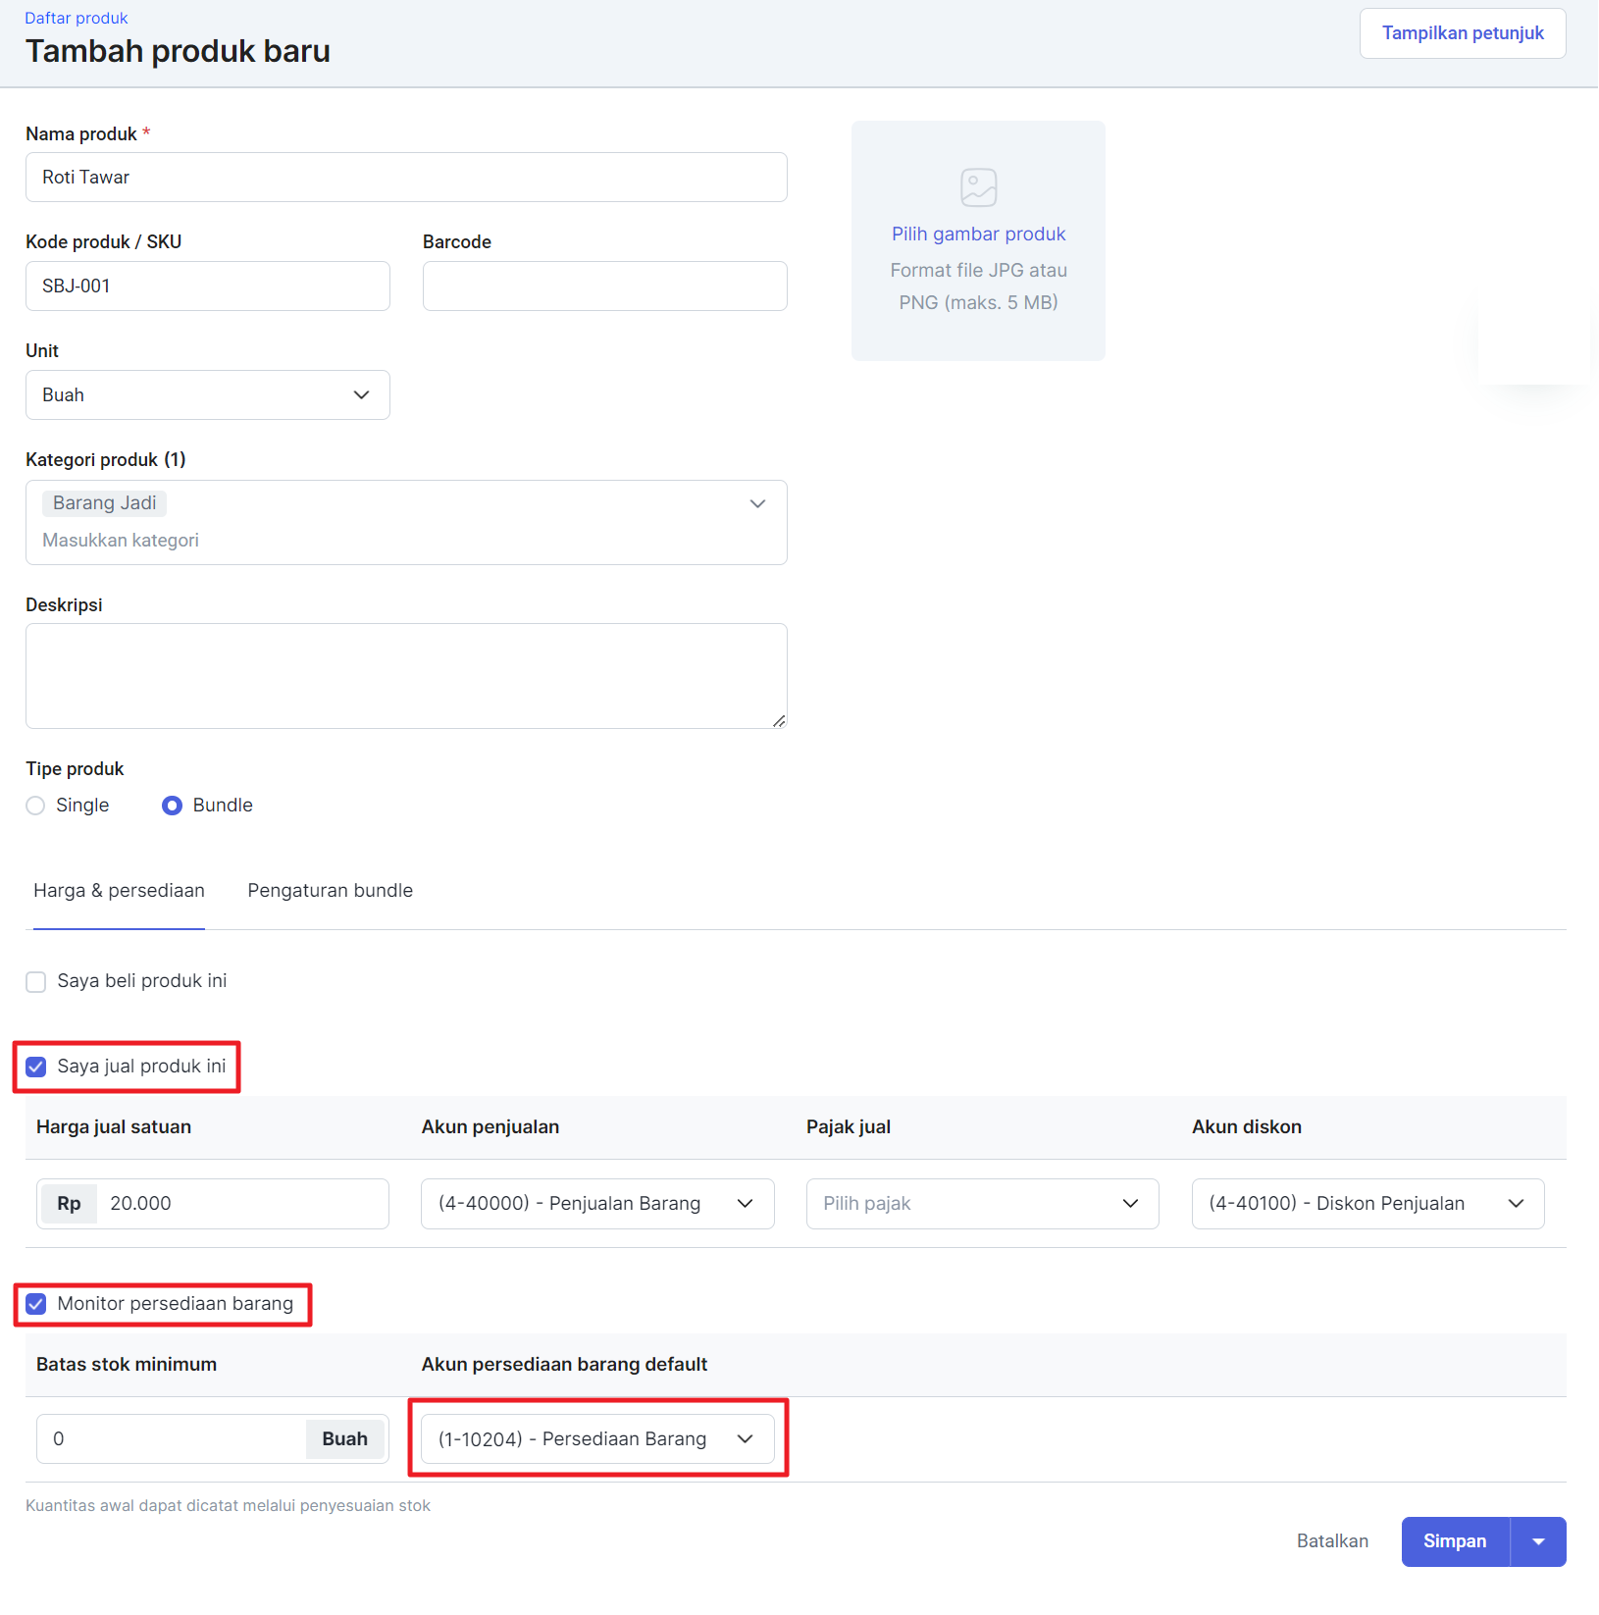Click the Tampilkan petunjuk button
Screen dimensions: 1599x1615
click(x=1463, y=33)
